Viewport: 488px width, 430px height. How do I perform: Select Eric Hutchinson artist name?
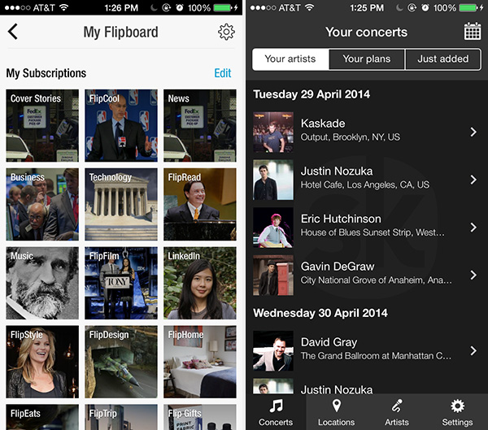341,219
